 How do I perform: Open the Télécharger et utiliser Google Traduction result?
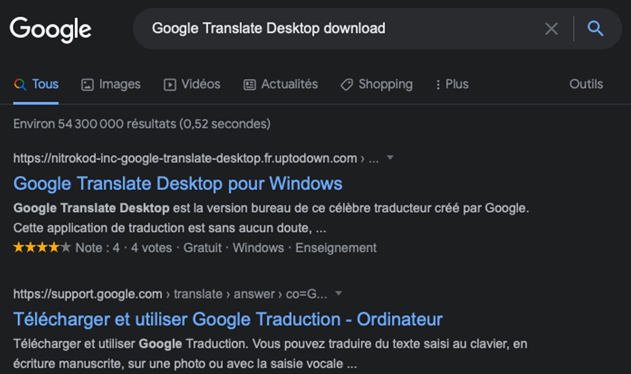point(228,319)
